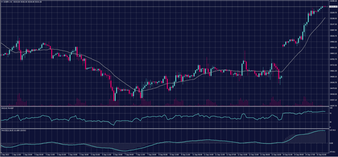
Task: Click the 15 Sep 02:00 time label
Action: (321, 154)
